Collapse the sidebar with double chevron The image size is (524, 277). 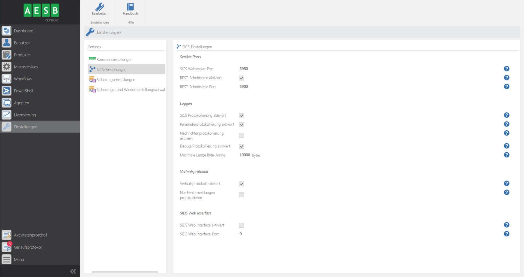pyautogui.click(x=73, y=271)
